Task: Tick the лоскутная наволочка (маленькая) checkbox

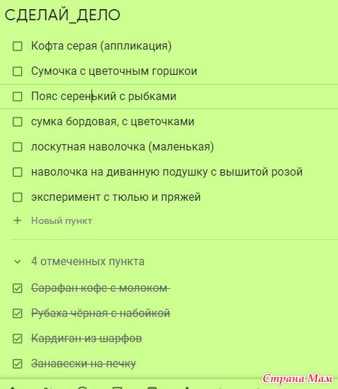Action: (17, 147)
